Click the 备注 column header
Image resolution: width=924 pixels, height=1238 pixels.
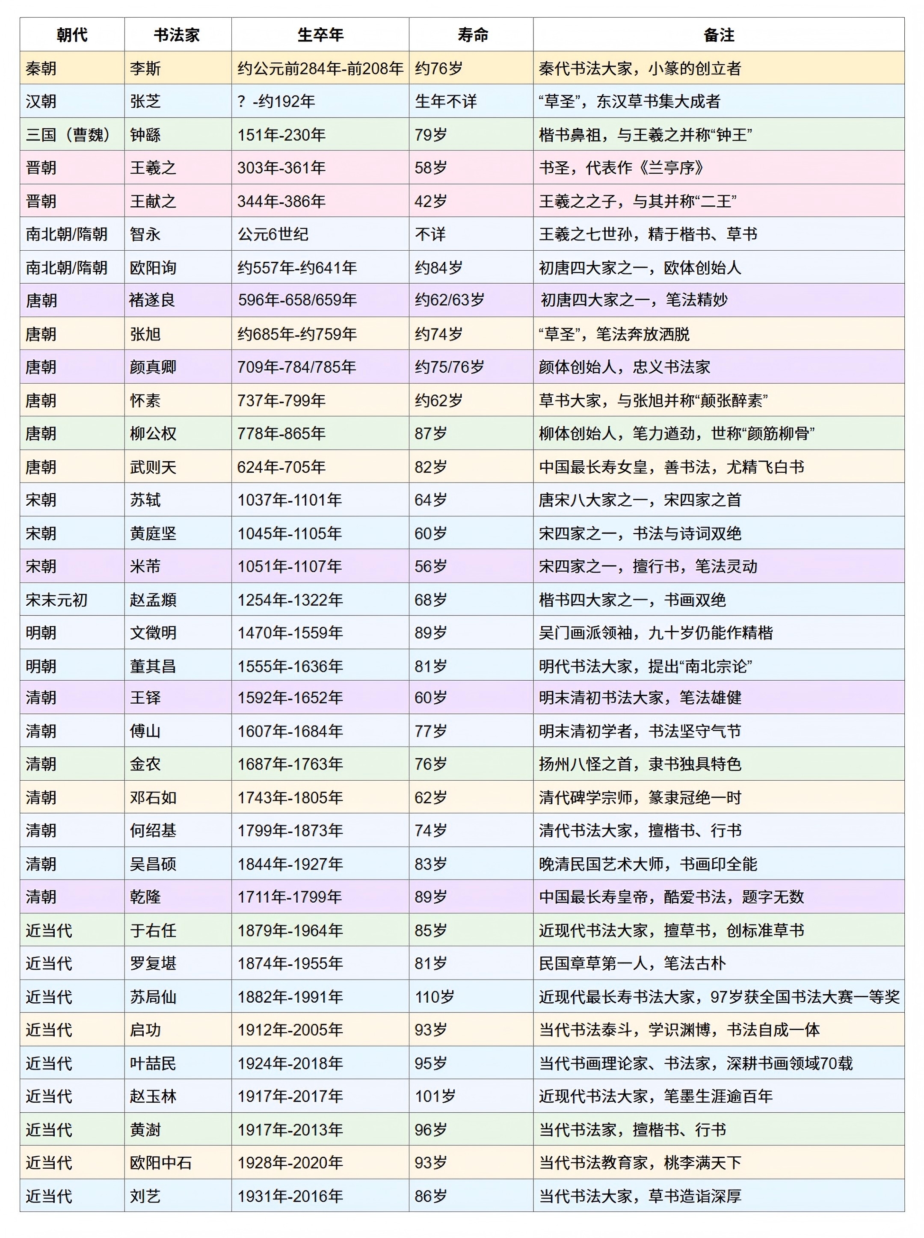tap(718, 35)
